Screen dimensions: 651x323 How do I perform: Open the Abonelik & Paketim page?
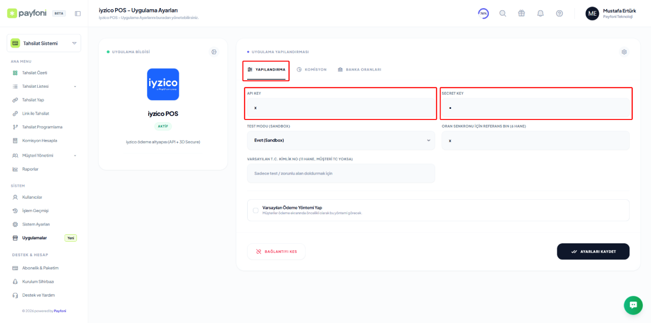(x=40, y=268)
